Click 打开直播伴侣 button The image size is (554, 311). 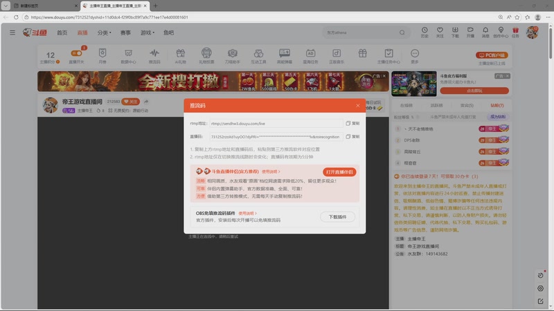click(x=339, y=172)
